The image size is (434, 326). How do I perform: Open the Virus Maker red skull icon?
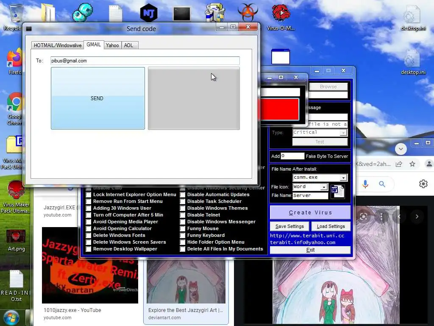coord(16,191)
